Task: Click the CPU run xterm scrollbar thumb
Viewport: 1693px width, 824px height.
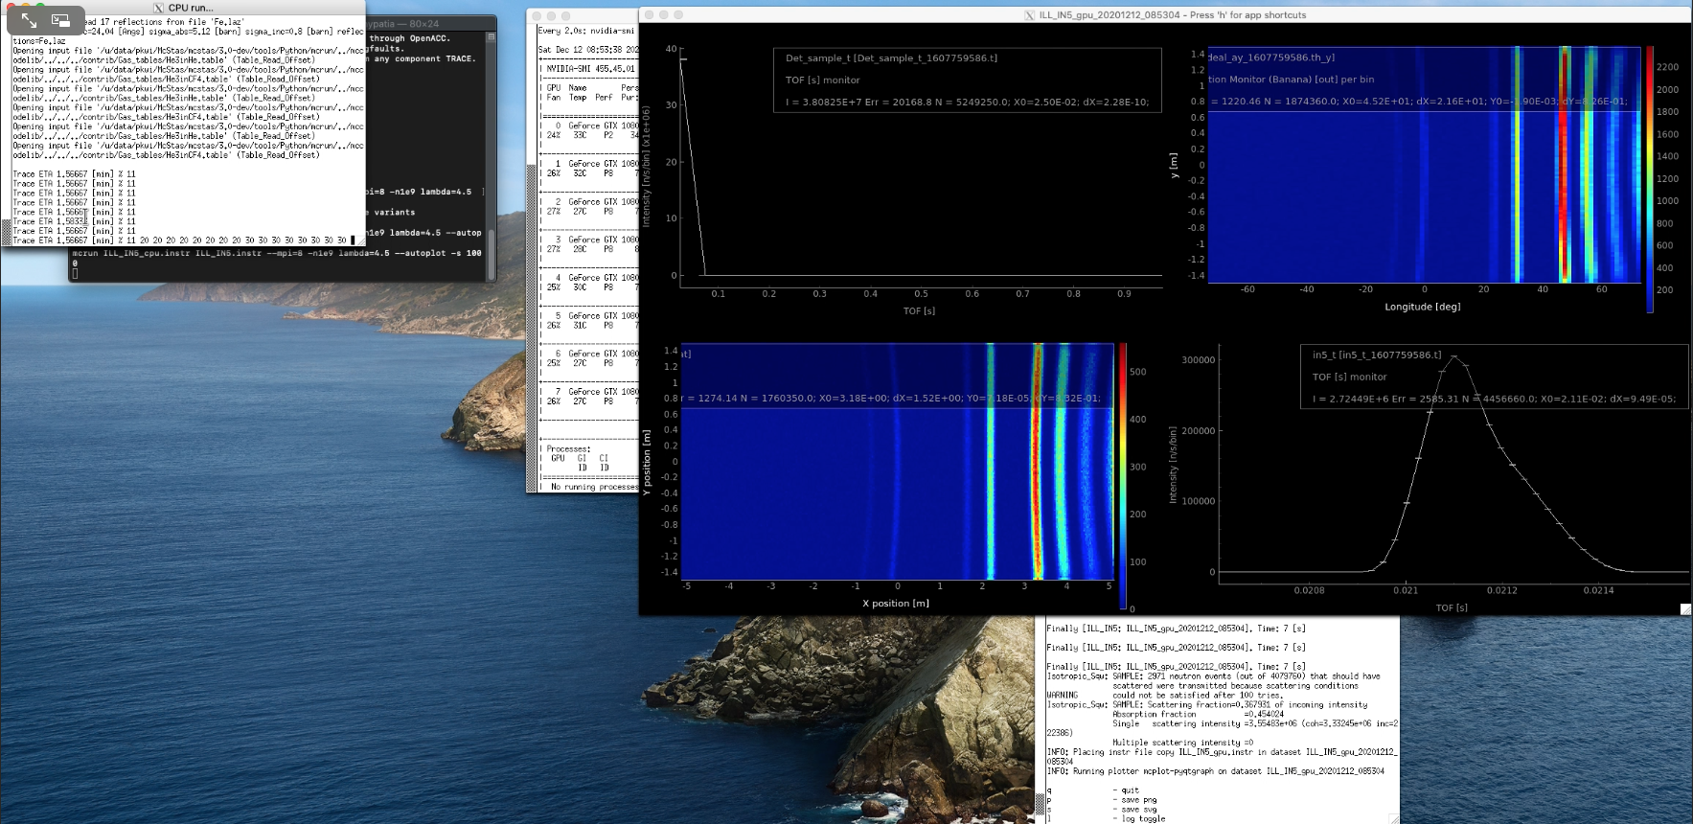Action: pyautogui.click(x=6, y=231)
